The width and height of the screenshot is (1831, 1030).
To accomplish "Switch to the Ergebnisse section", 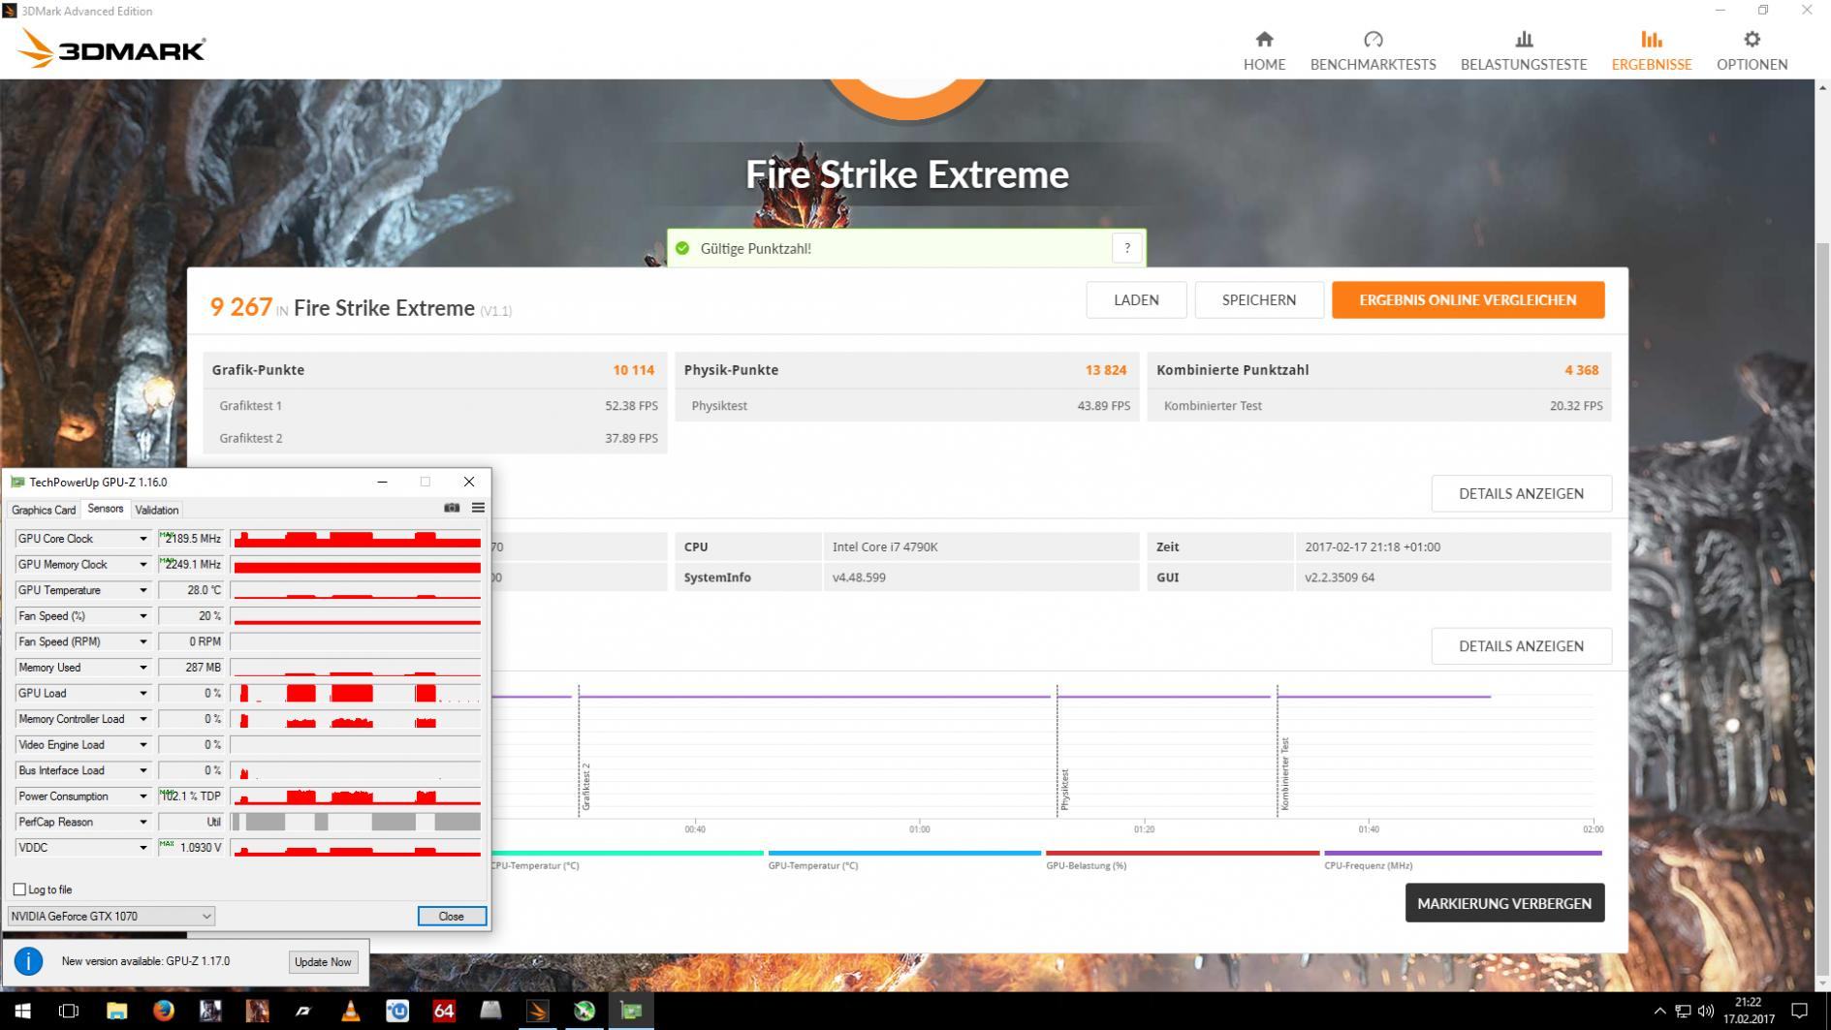I will tap(1652, 50).
